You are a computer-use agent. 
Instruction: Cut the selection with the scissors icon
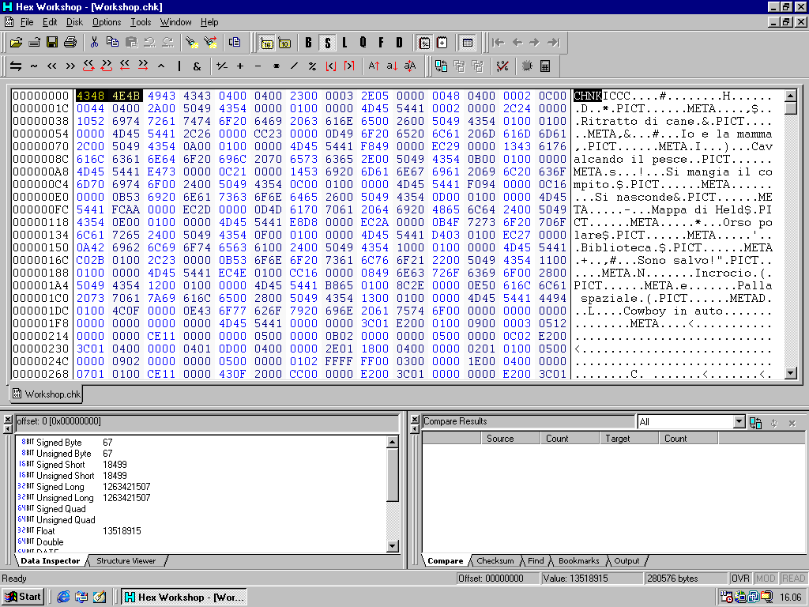pyautogui.click(x=94, y=42)
